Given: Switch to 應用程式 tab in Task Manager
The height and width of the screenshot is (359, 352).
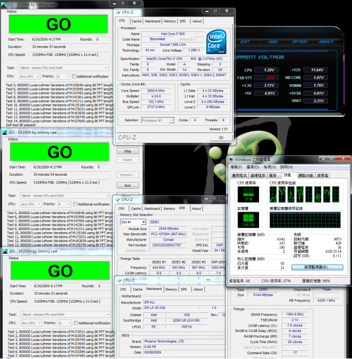Looking at the screenshot, I should pos(239,175).
